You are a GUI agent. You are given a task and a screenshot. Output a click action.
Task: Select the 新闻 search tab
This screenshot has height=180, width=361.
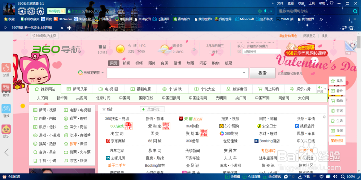126,63
